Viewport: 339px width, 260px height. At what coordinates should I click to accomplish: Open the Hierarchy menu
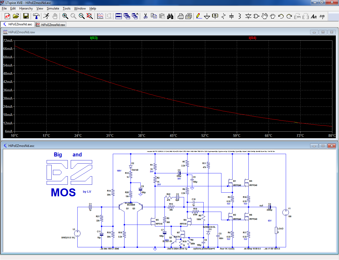tap(26, 8)
